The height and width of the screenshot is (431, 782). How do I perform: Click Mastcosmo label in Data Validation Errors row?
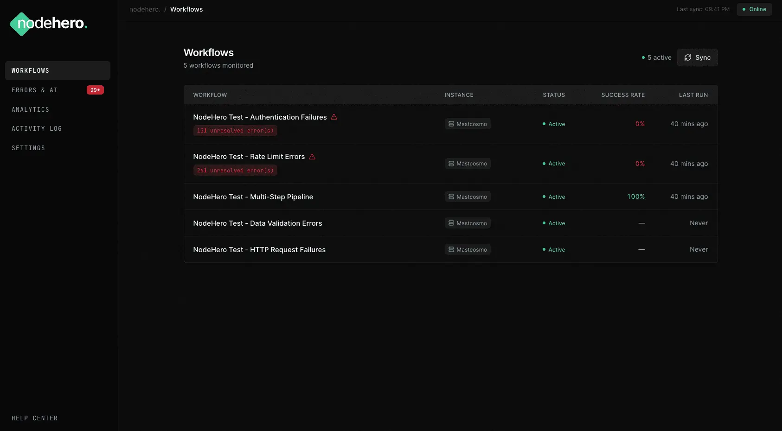[472, 223]
